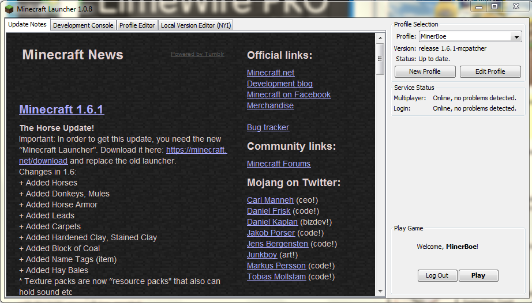Open the Minecraft on Facebook link

click(x=289, y=94)
